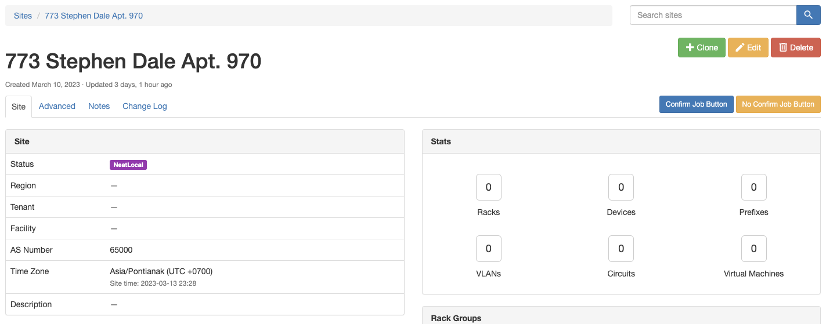Open the VLANs count box
Image resolution: width=826 pixels, height=324 pixels.
(x=488, y=249)
